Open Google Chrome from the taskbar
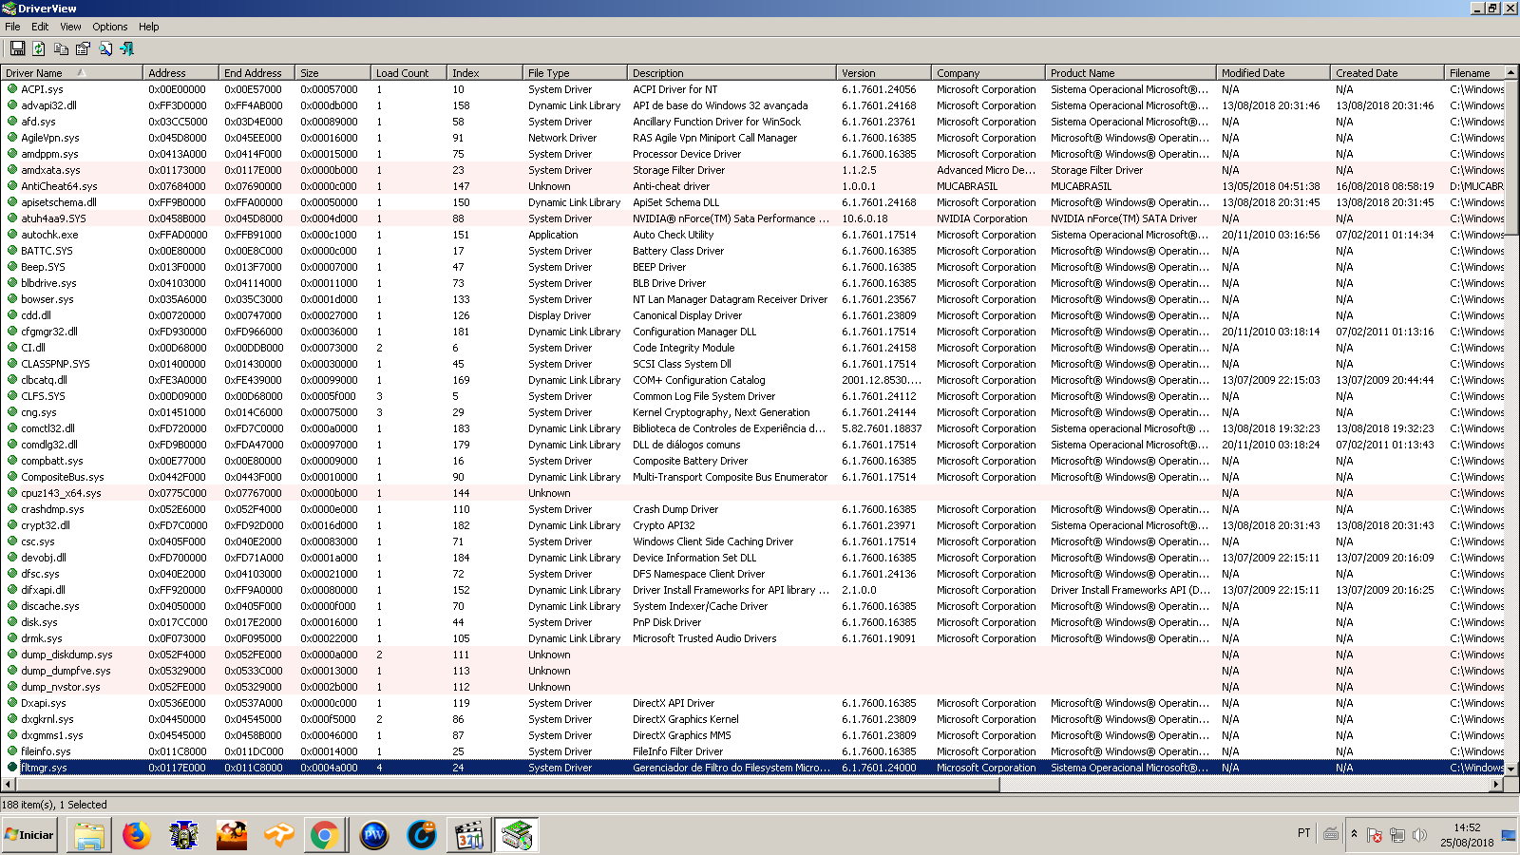The width and height of the screenshot is (1520, 855). point(324,835)
